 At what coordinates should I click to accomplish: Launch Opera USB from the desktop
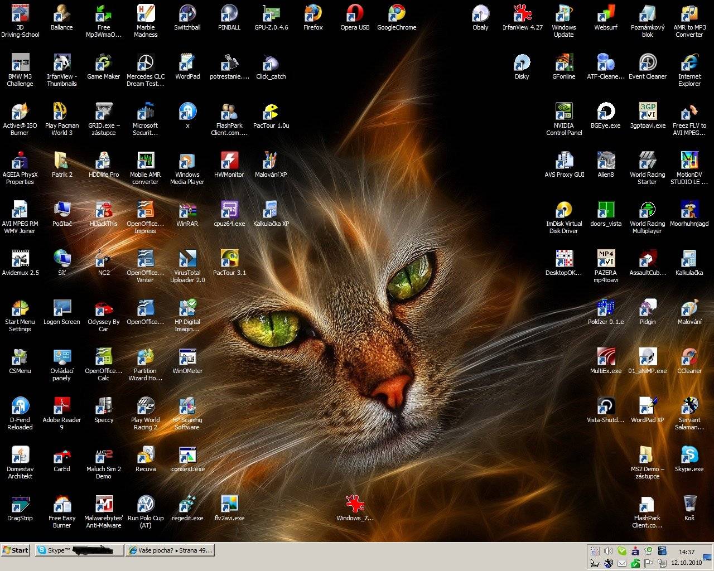click(355, 13)
